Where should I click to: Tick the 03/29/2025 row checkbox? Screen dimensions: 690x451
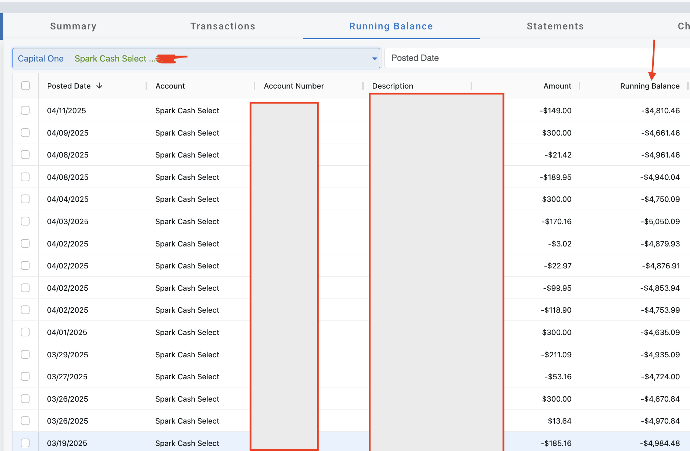[x=25, y=354]
